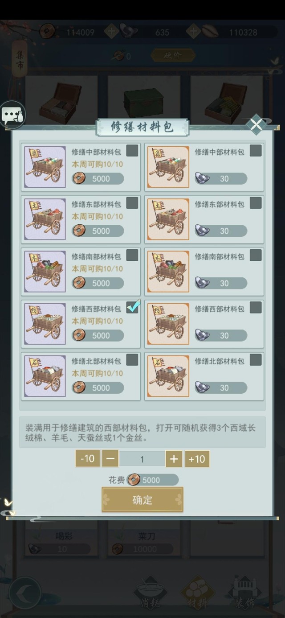Screen dimensions: 285x618
Task: Decrease quantity with the − button
Action: click(x=110, y=458)
